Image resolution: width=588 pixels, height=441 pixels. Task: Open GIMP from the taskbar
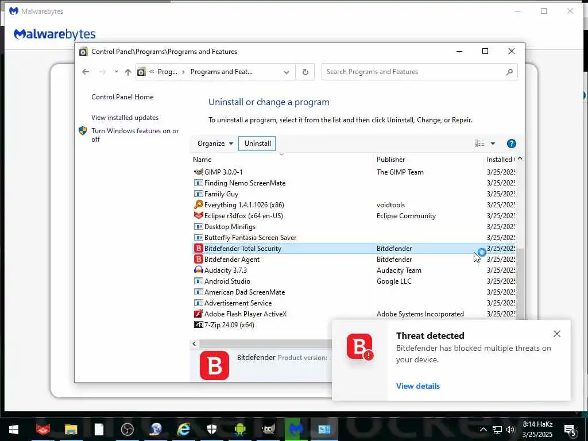coord(268,429)
